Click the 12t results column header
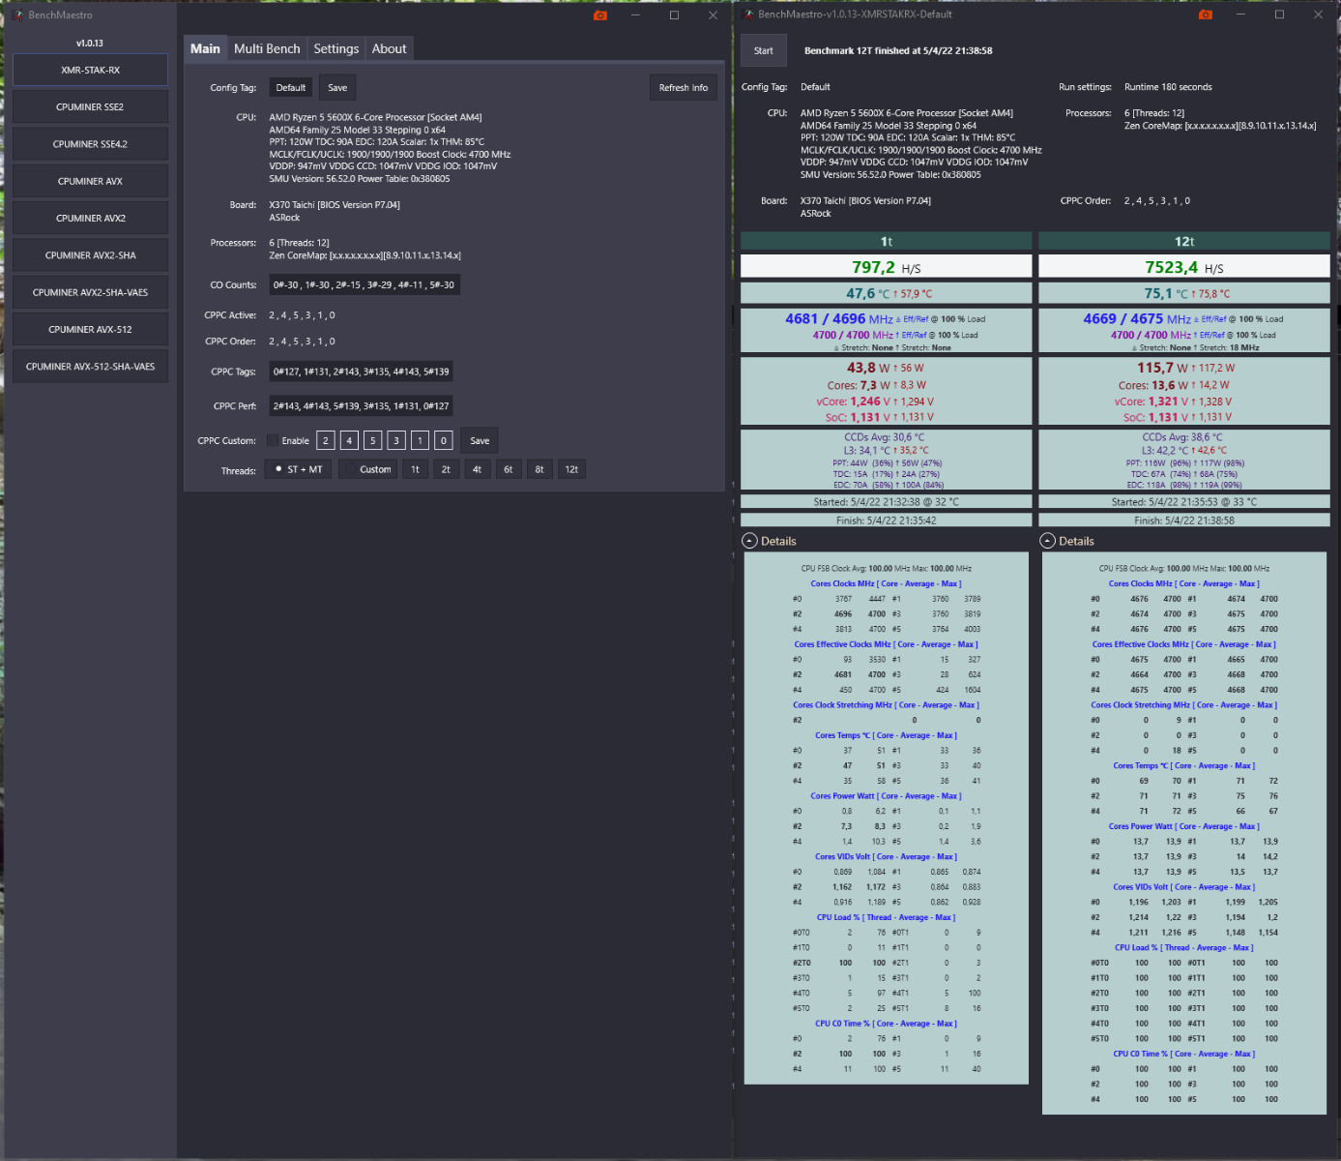Image resolution: width=1341 pixels, height=1161 pixels. (x=1184, y=241)
